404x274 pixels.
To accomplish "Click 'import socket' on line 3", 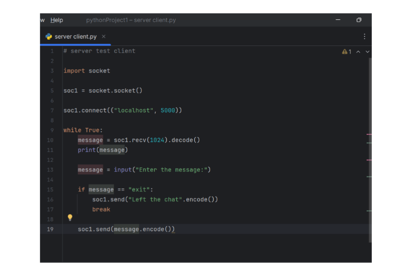I will [x=87, y=71].
